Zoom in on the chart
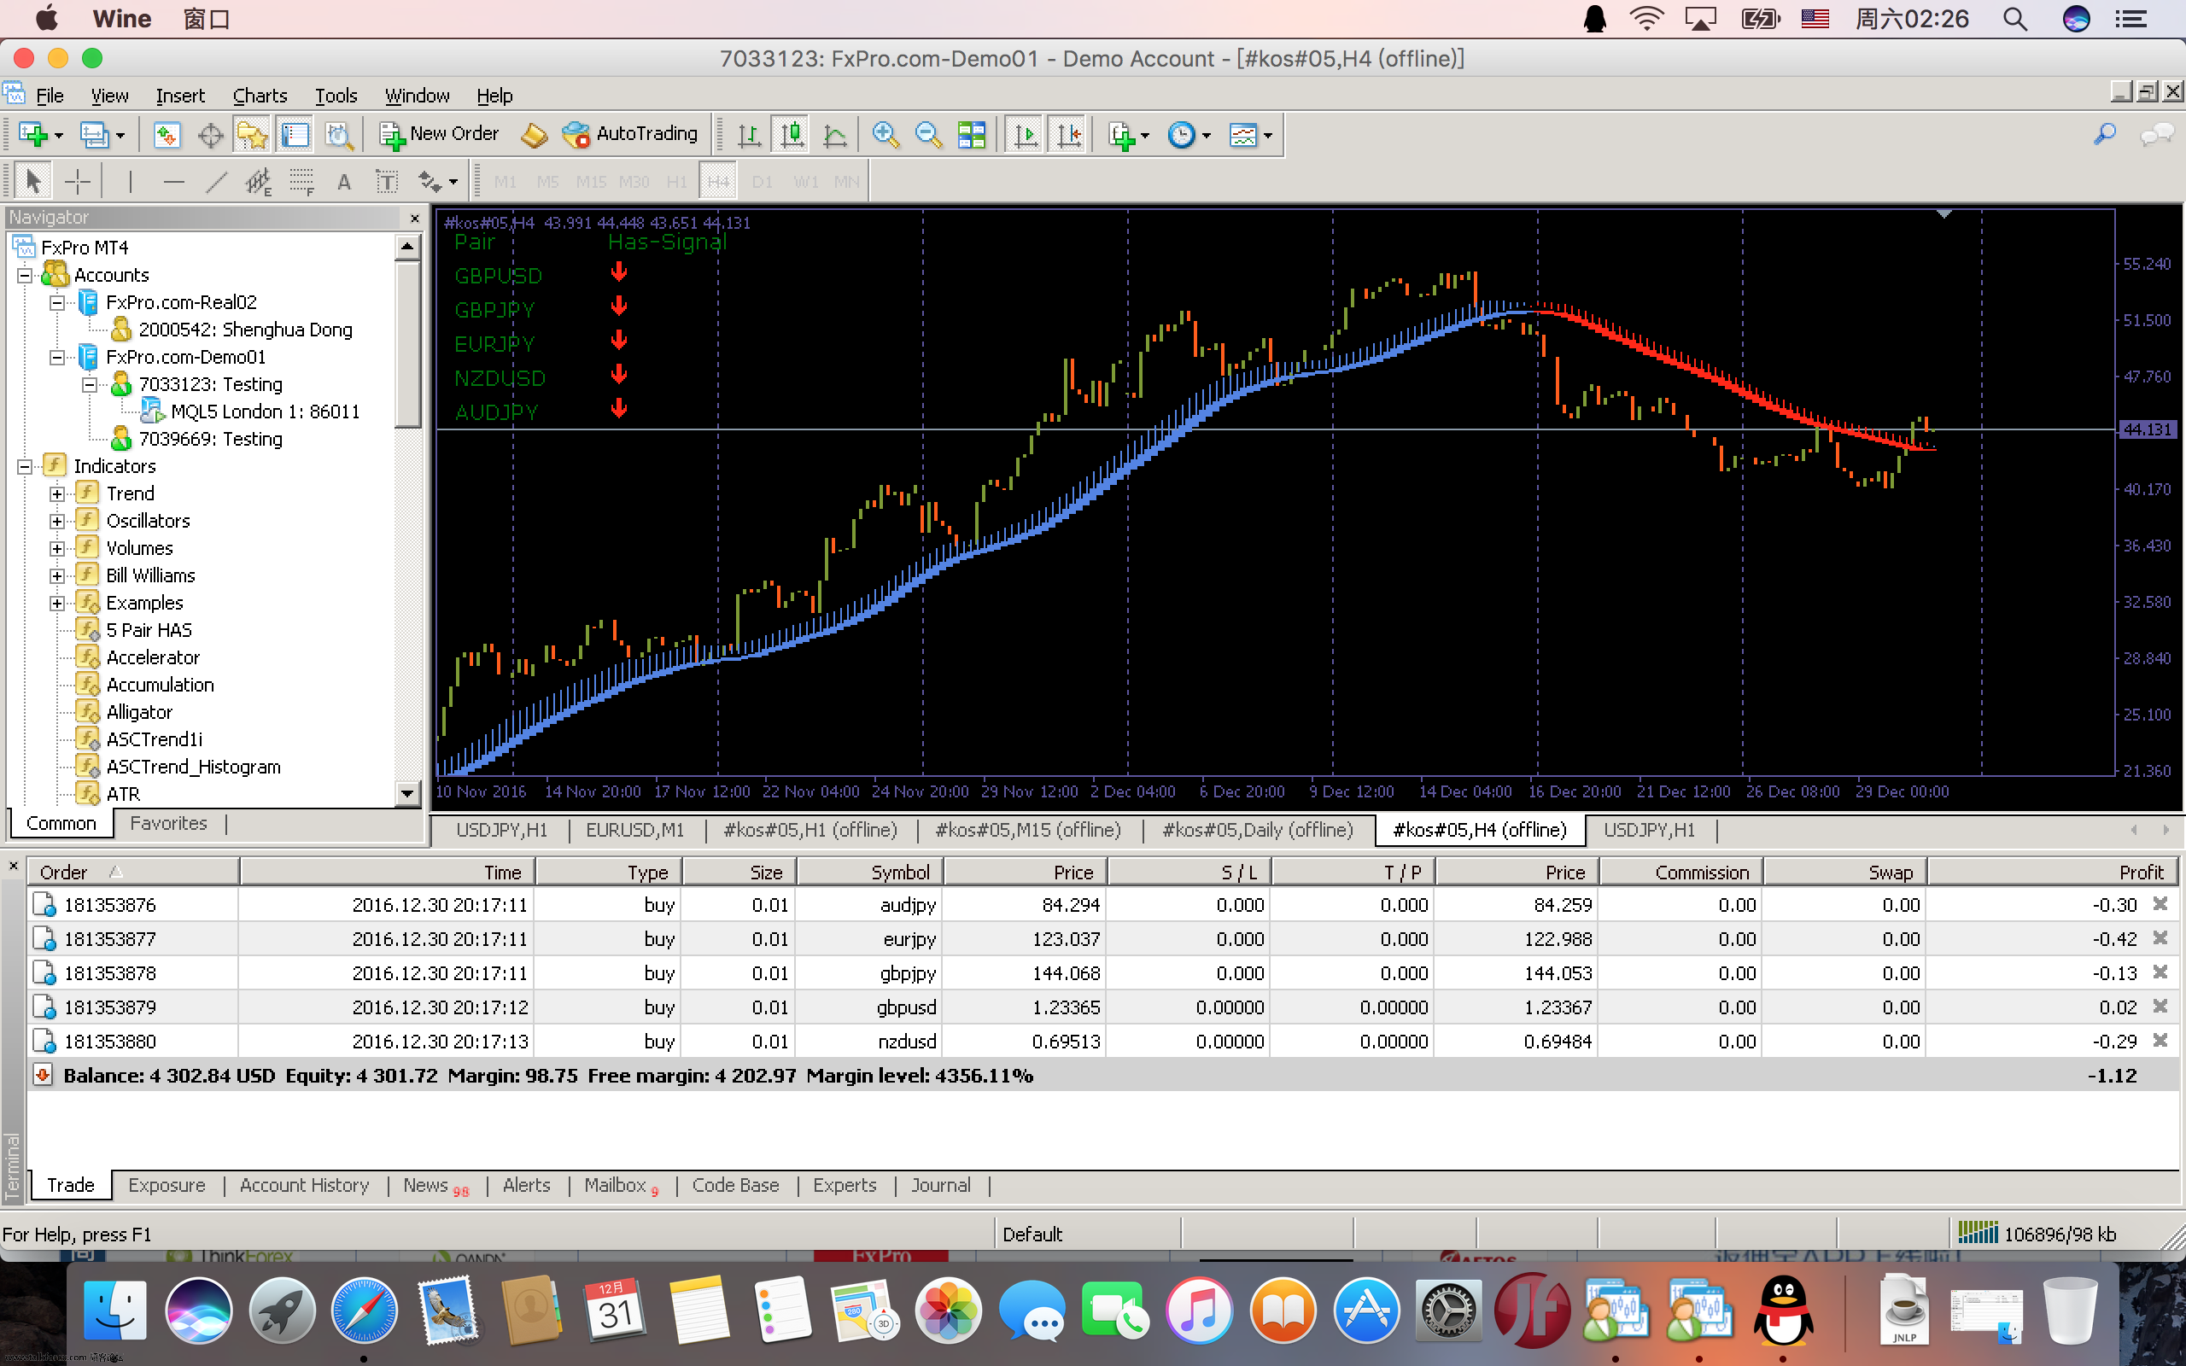 [886, 136]
